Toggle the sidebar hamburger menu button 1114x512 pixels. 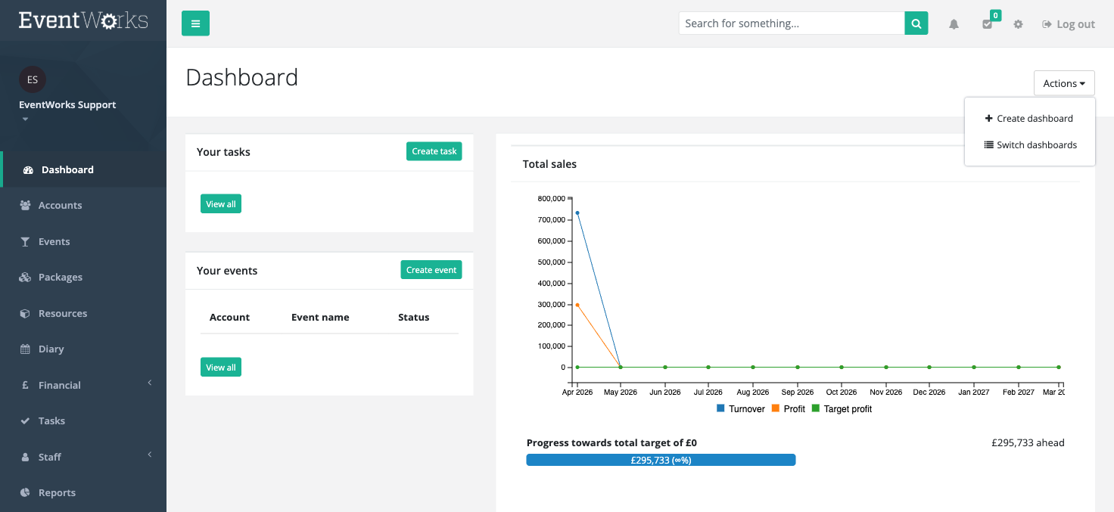(195, 23)
